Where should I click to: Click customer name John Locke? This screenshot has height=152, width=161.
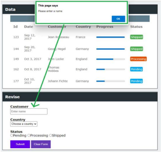[56, 59]
